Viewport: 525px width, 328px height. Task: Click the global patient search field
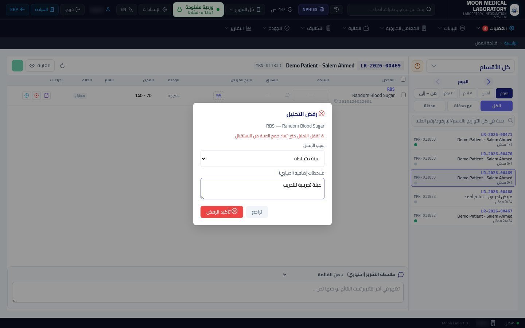(x=391, y=9)
